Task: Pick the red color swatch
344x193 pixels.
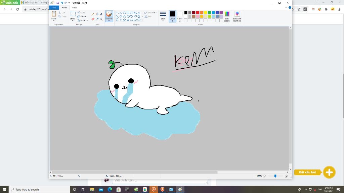Action: (198, 12)
